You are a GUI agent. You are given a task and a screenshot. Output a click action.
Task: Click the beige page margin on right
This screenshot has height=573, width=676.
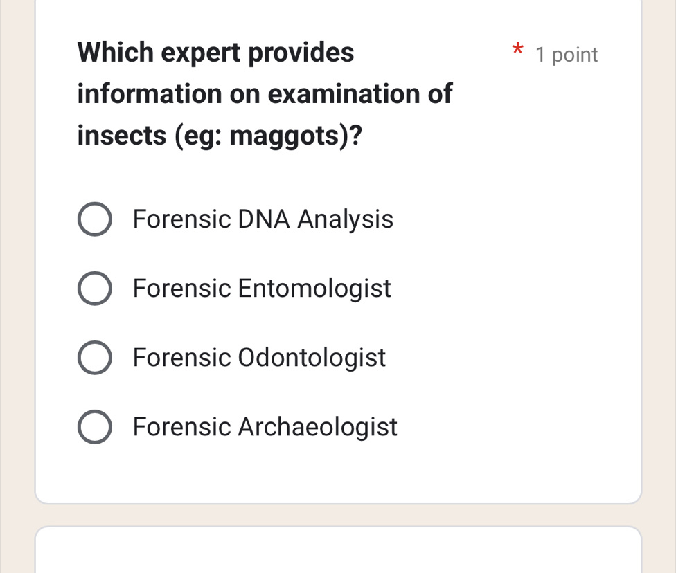coord(659,277)
